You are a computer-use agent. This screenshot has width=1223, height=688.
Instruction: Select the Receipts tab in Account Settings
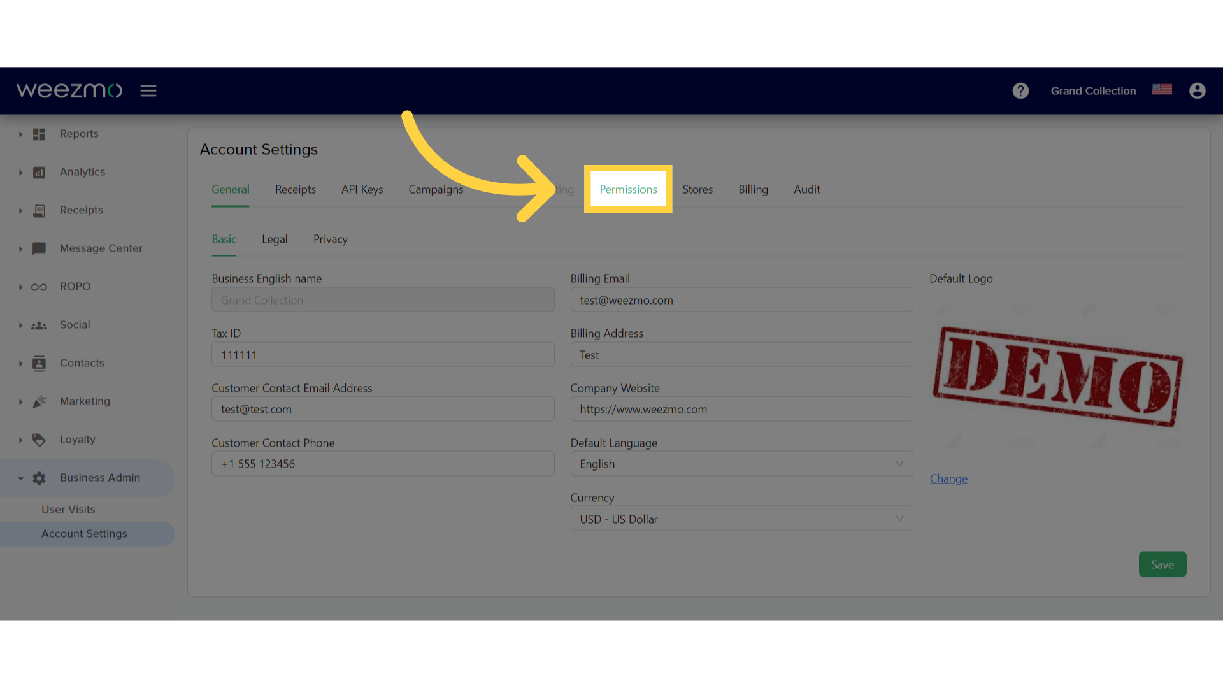pyautogui.click(x=295, y=189)
